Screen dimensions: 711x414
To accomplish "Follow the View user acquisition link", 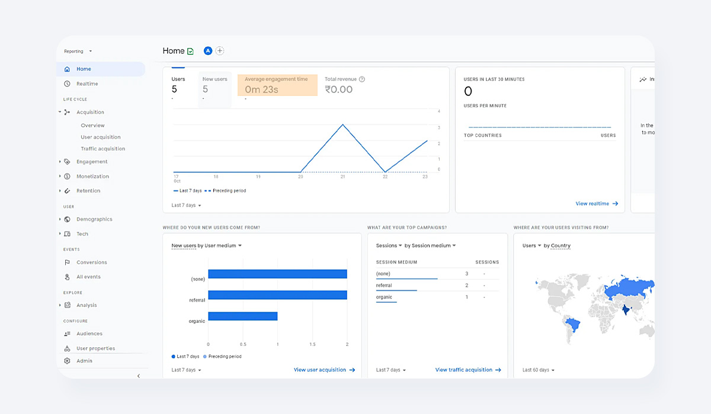I will 324,370.
